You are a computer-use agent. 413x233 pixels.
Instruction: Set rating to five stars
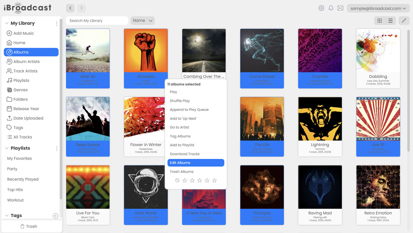[x=215, y=180]
